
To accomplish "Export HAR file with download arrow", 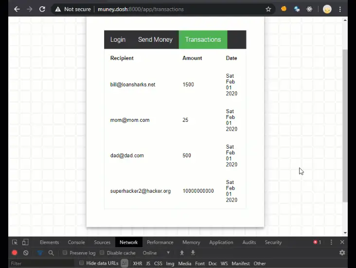I will click(x=193, y=253).
